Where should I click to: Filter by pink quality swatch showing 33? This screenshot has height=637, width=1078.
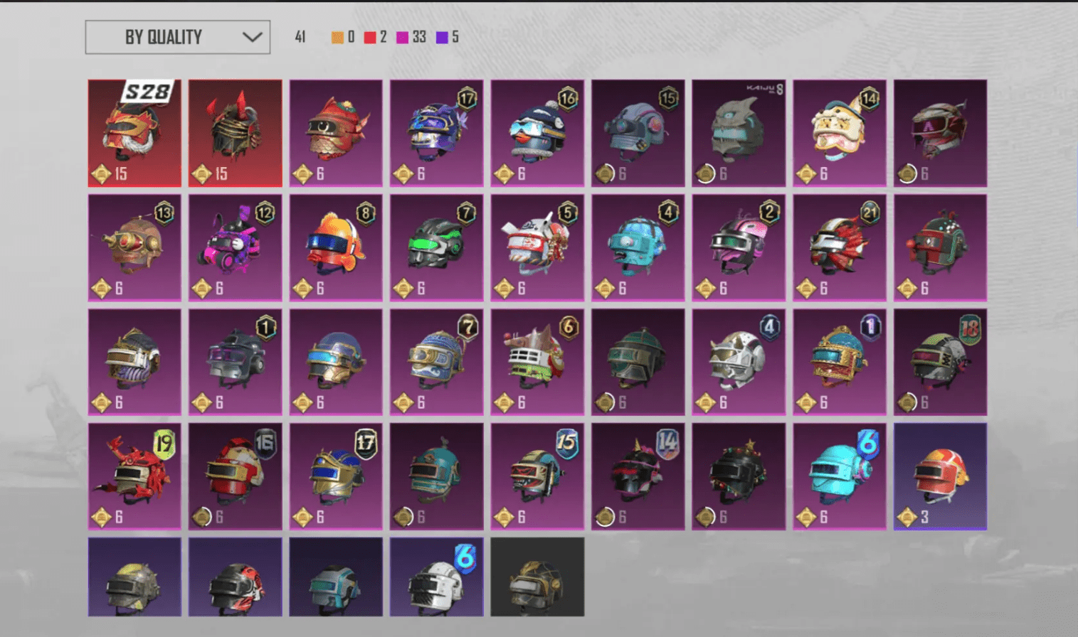[403, 37]
